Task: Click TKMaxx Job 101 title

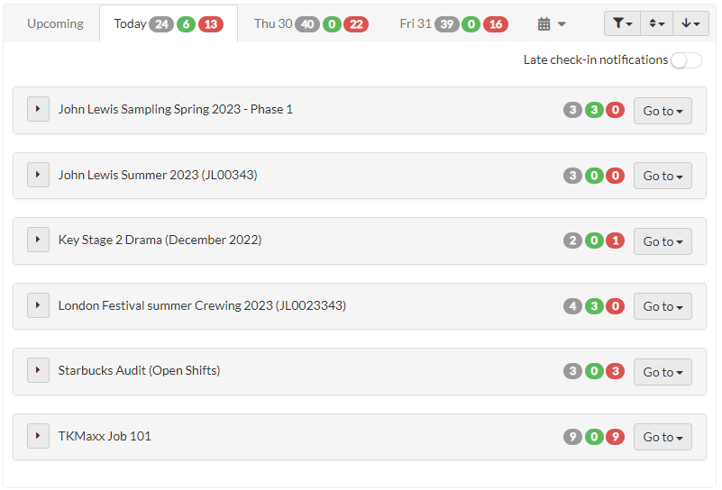Action: (x=105, y=436)
